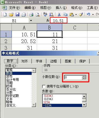Choose the red 1234 negative format
The image size is (99, 118).
tap(62, 102)
